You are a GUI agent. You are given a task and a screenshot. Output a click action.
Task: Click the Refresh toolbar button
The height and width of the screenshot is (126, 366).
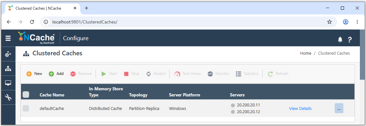278,74
